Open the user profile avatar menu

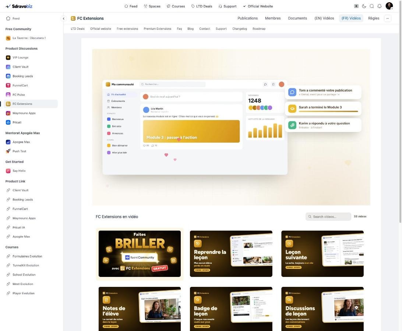[389, 6]
